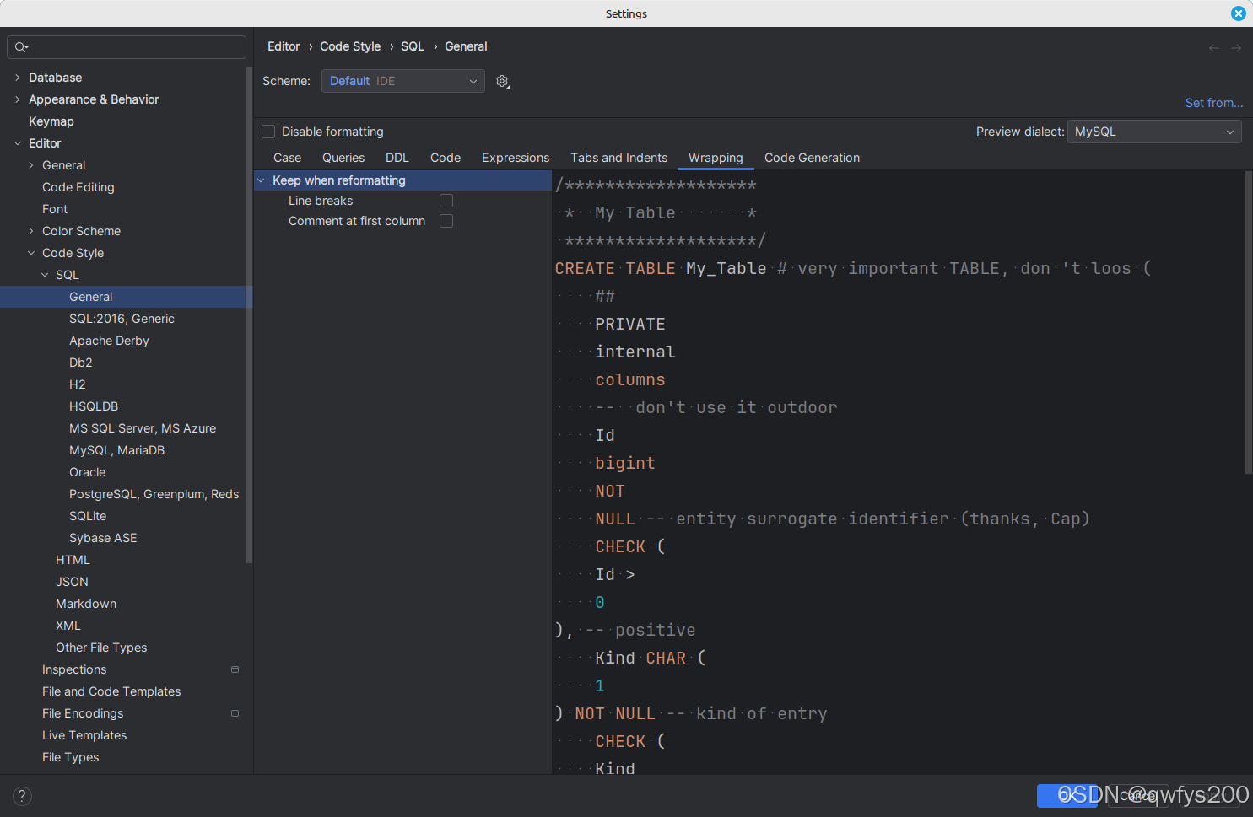The height and width of the screenshot is (817, 1253).
Task: Open the Preview dialect dropdown
Action: click(x=1154, y=132)
